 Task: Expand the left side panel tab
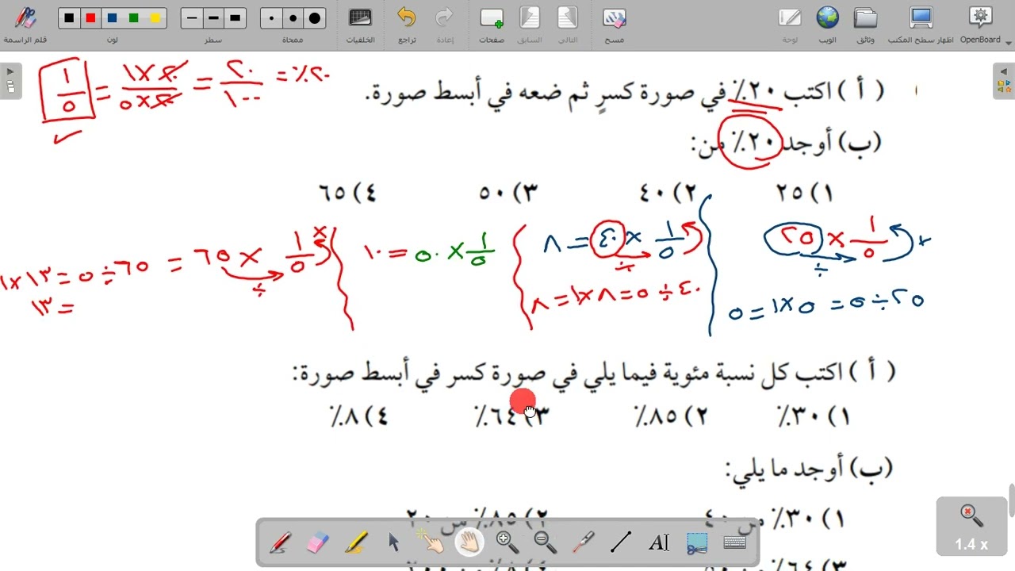click(x=11, y=80)
